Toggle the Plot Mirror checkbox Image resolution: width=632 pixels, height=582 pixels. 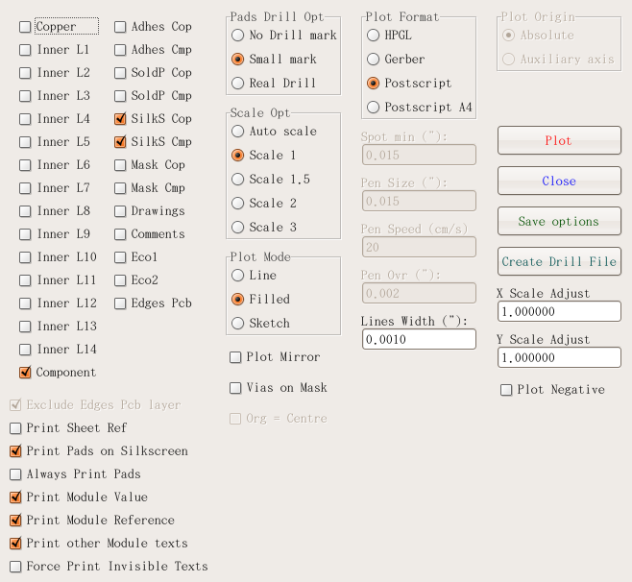[236, 357]
